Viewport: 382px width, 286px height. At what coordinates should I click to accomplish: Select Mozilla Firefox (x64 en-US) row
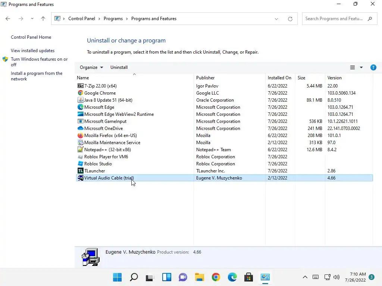pos(224,136)
